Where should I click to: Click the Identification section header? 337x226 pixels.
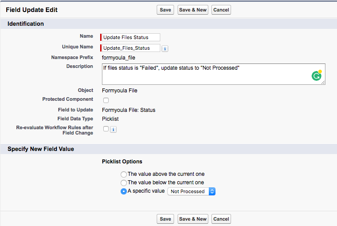tap(26, 24)
